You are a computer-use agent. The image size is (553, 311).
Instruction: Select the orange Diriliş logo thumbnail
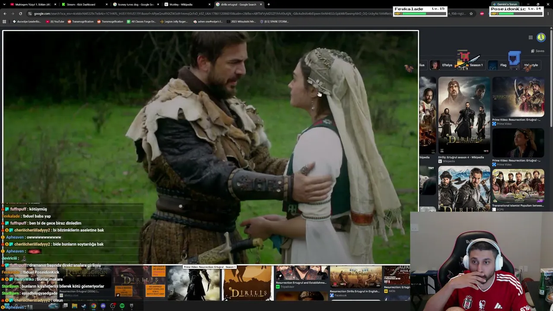pyautogui.click(x=248, y=283)
